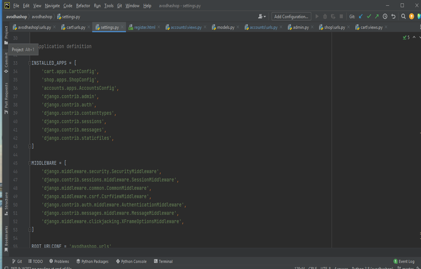Screen dimensions: 421x269
Task: Open the Problems tool window
Action: (x=59, y=261)
